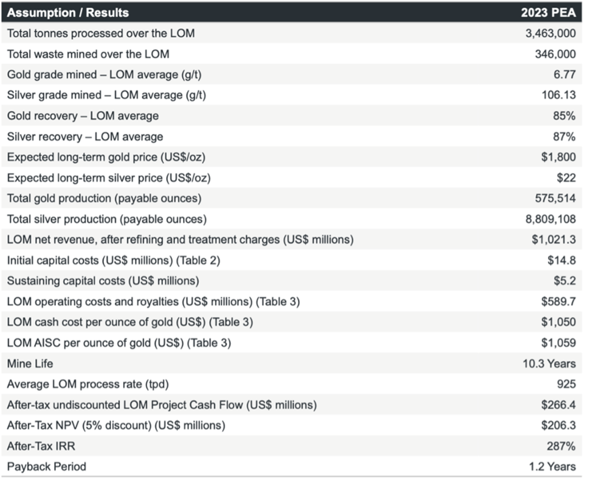Click the total gold production value 575,514
This screenshot has width=590, height=482.
tap(555, 198)
